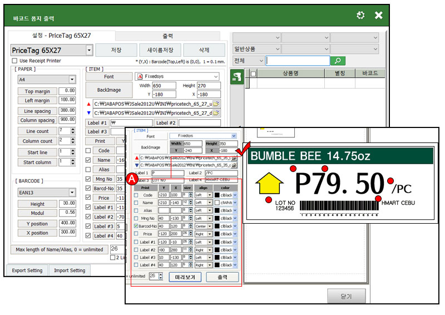Open Barcod-No Center align dropdown in inset

[x=210, y=227]
